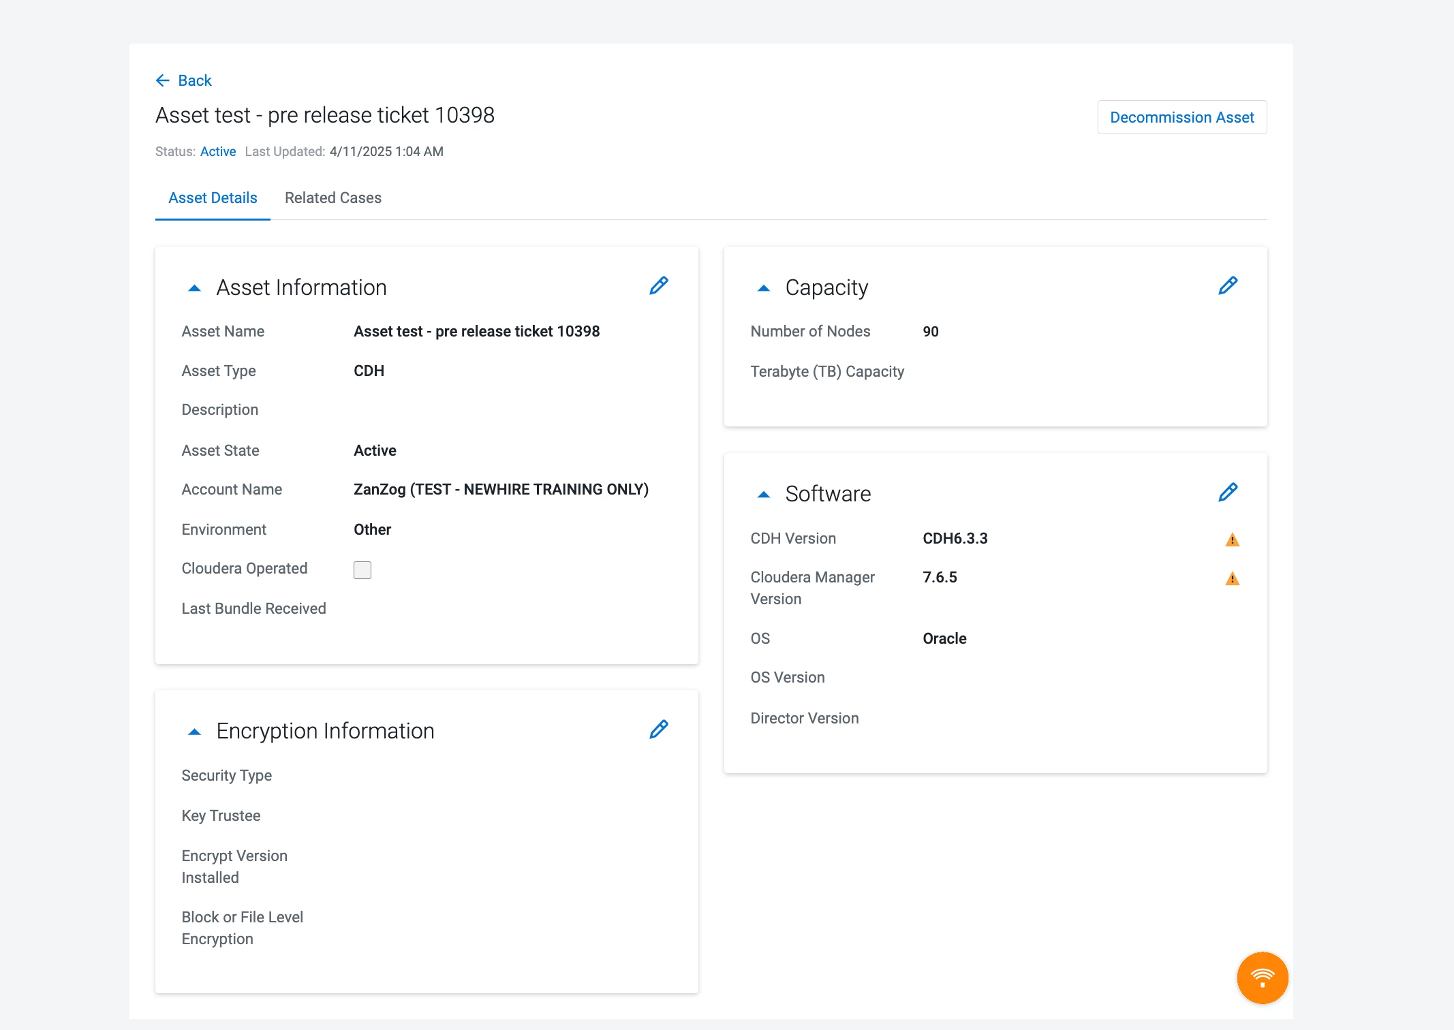Collapse the Encryption Information panel
Image resolution: width=1454 pixels, height=1030 pixels.
(194, 732)
